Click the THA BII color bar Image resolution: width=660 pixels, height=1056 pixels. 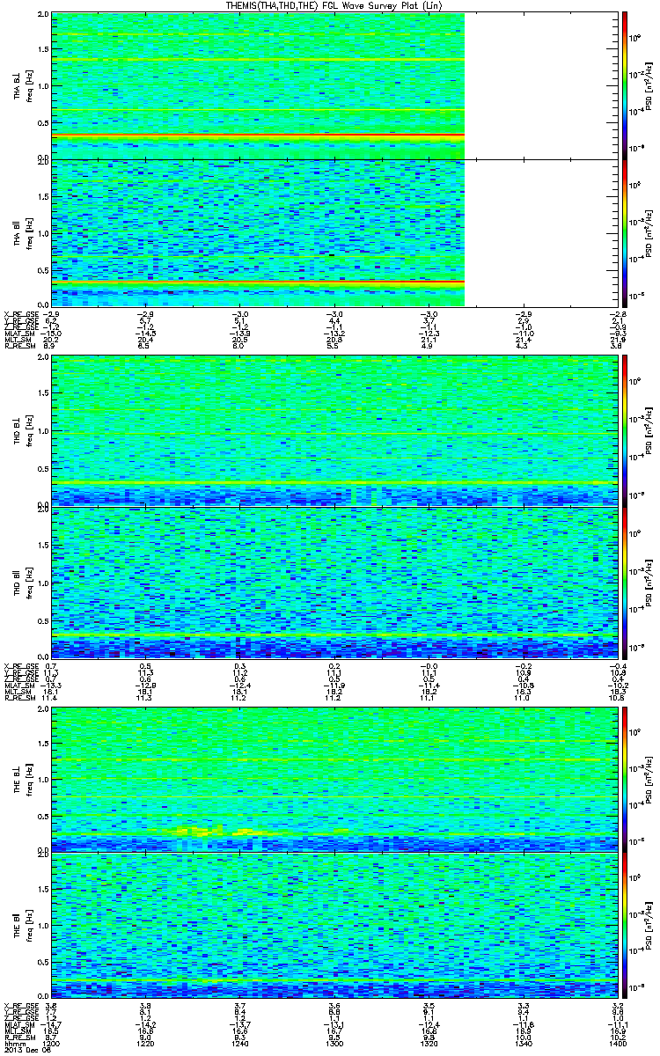(625, 232)
